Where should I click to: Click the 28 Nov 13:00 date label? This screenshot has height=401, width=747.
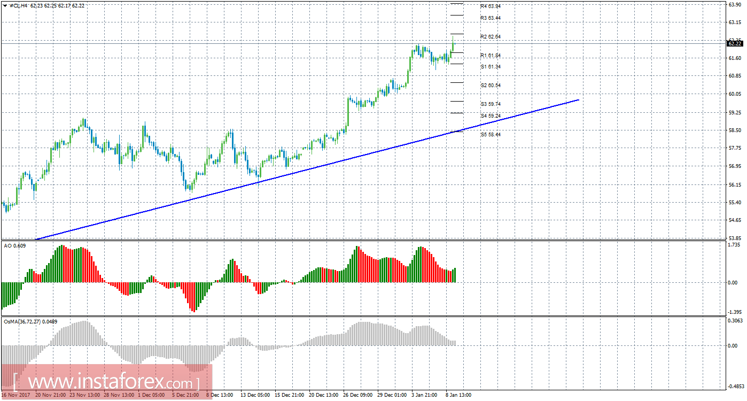pos(120,395)
